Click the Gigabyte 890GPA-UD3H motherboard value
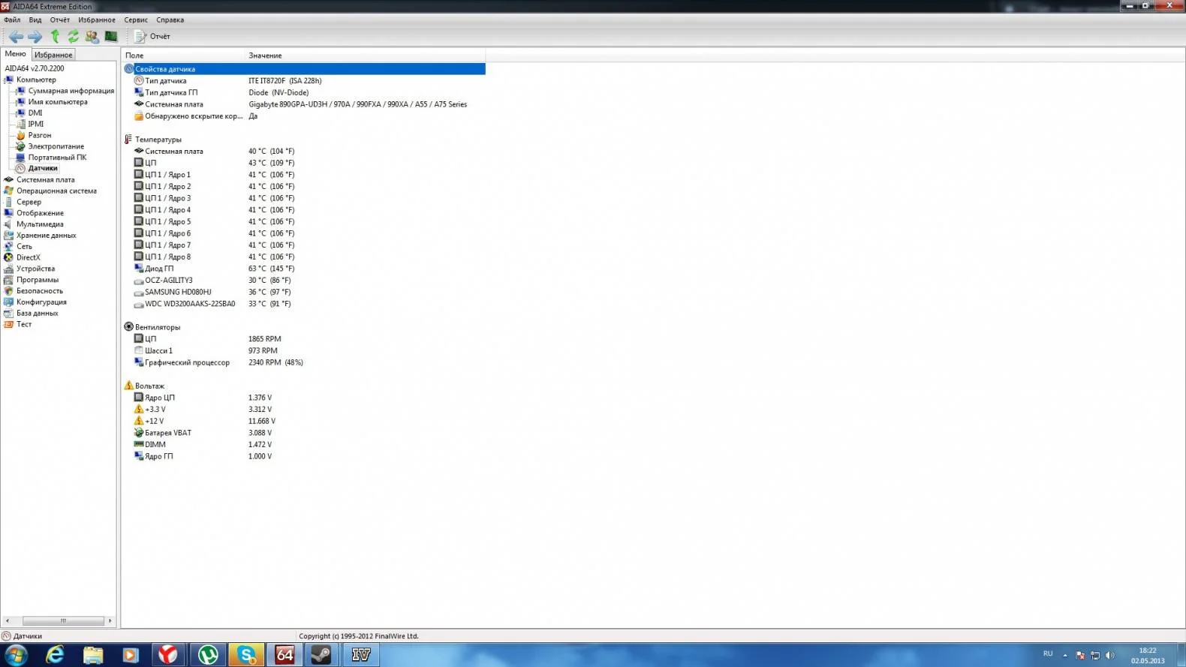1186x667 pixels. 357,104
